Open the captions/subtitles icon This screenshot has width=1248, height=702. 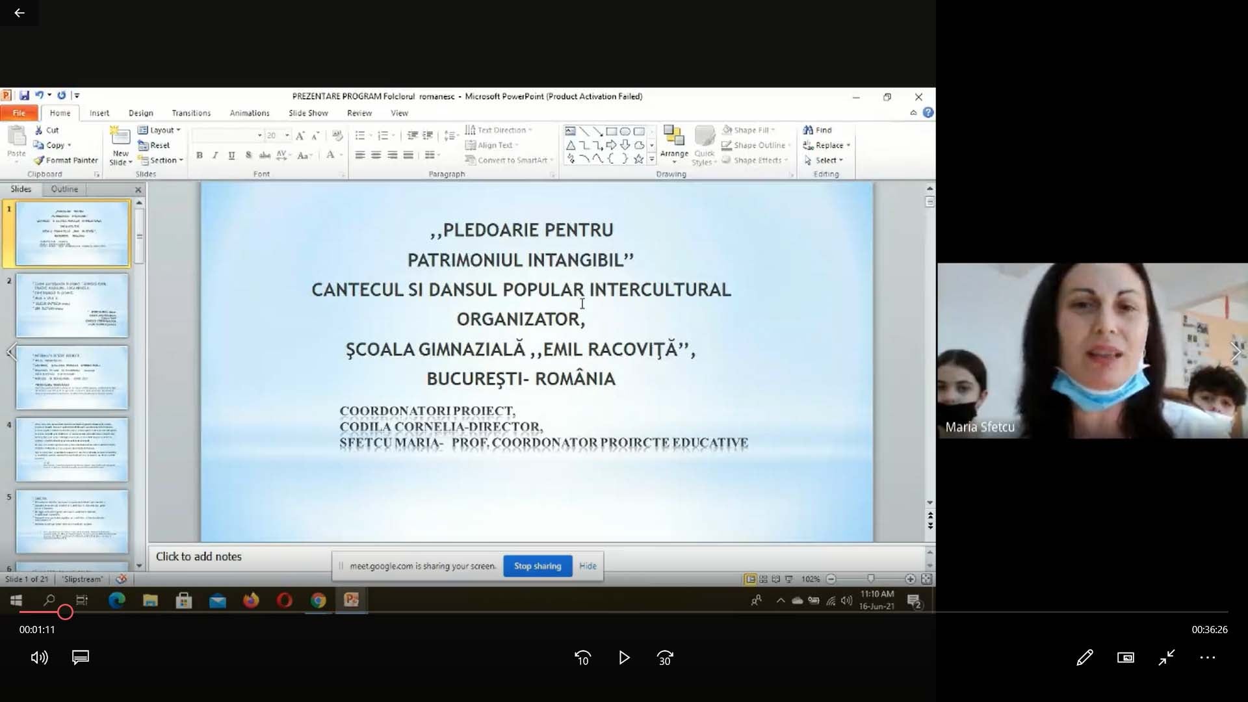81,657
